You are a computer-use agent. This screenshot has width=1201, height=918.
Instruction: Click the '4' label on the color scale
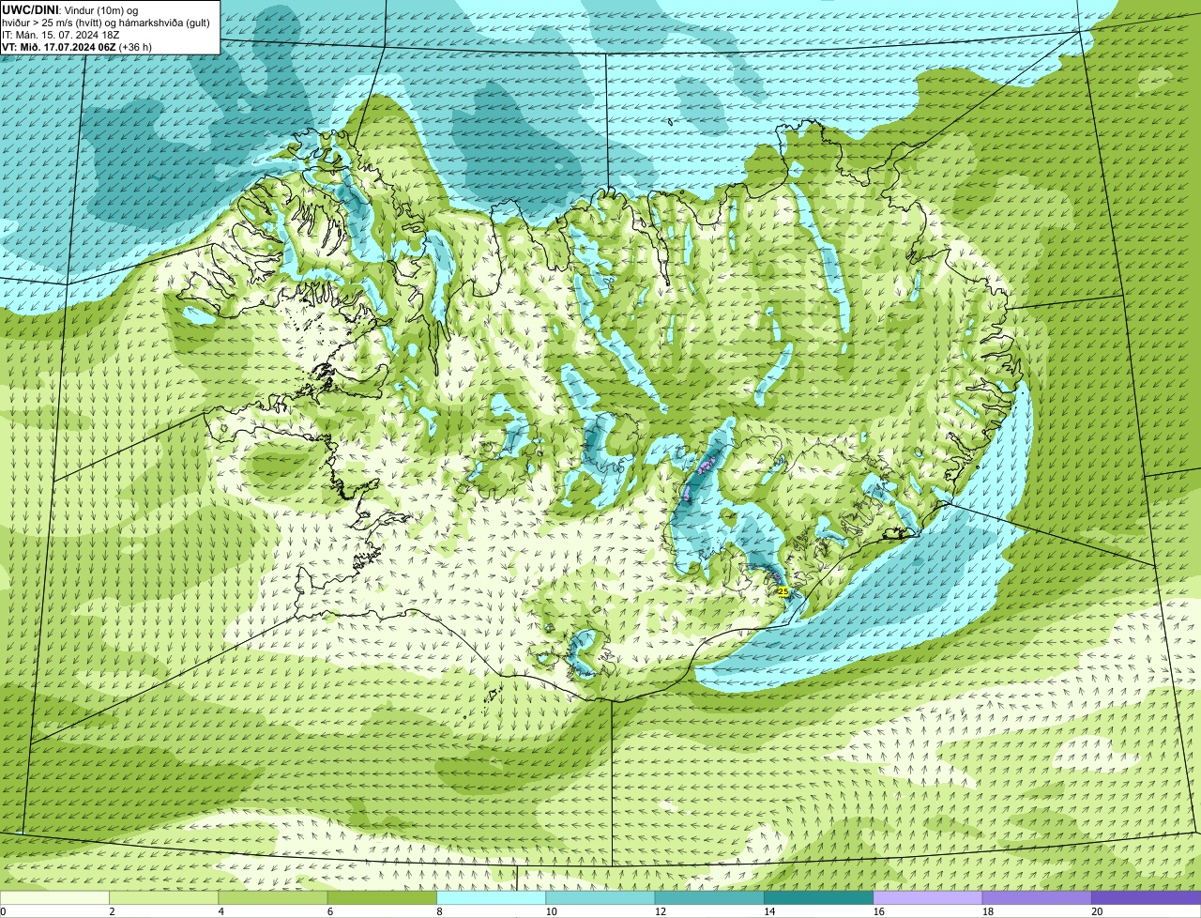point(221,911)
